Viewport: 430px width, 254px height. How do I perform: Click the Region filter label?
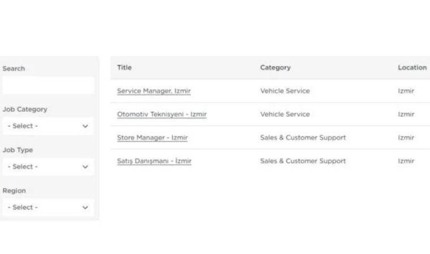(x=14, y=191)
